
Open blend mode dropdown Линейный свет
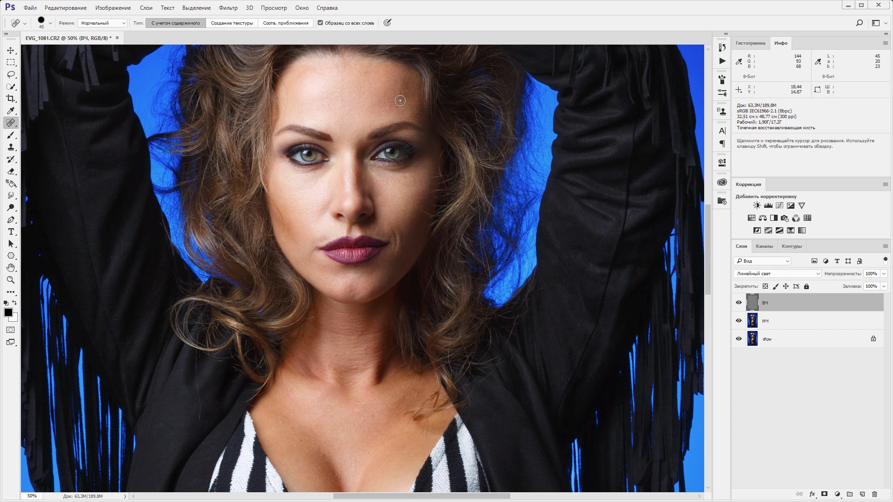[x=777, y=274]
